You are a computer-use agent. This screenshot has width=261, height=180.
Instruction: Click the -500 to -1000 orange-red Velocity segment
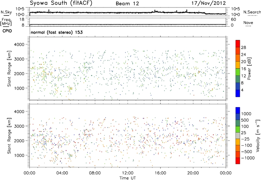(x=238, y=154)
